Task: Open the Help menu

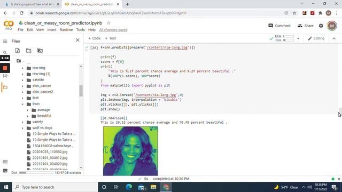Action: point(92,30)
